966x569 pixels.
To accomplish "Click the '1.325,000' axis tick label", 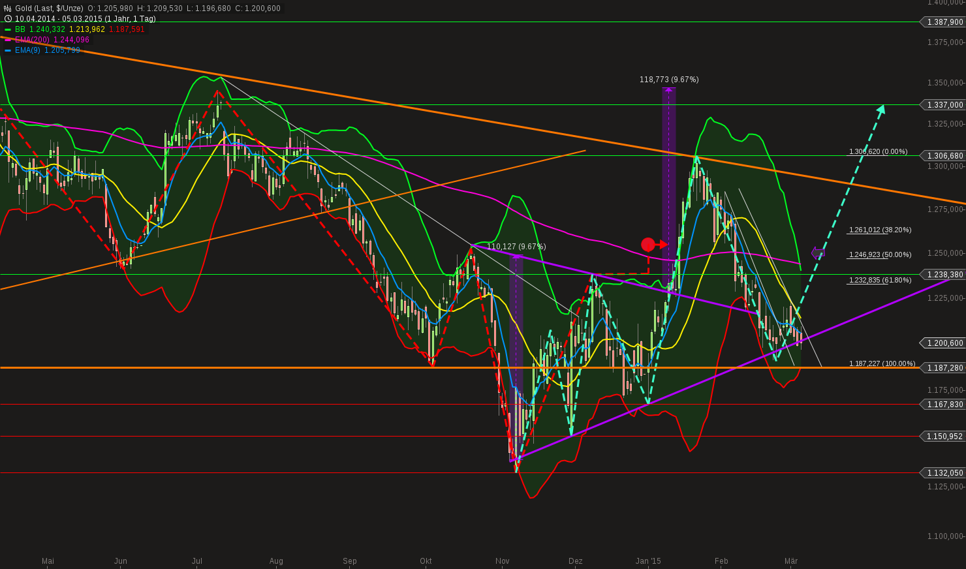I will point(945,124).
